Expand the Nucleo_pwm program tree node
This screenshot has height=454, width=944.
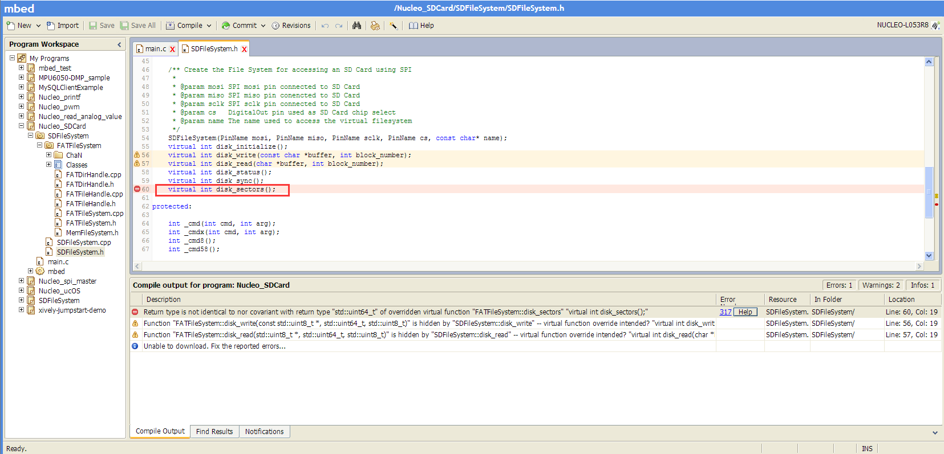[22, 107]
